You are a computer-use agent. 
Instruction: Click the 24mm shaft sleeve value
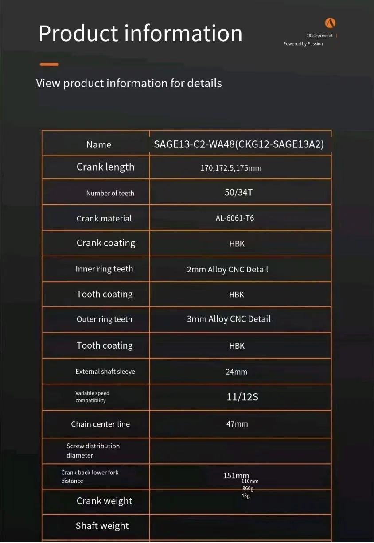point(236,372)
